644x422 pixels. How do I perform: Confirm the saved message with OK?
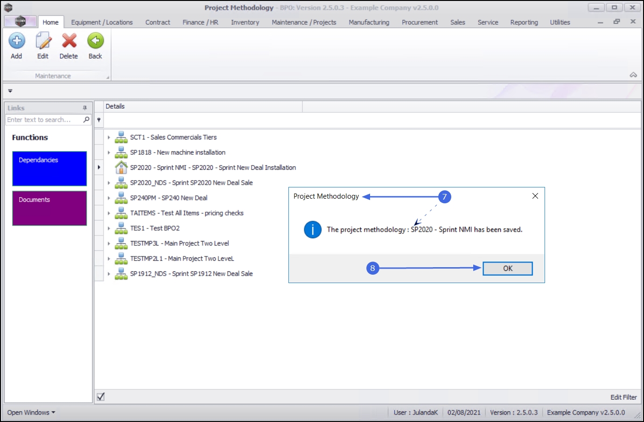(508, 269)
